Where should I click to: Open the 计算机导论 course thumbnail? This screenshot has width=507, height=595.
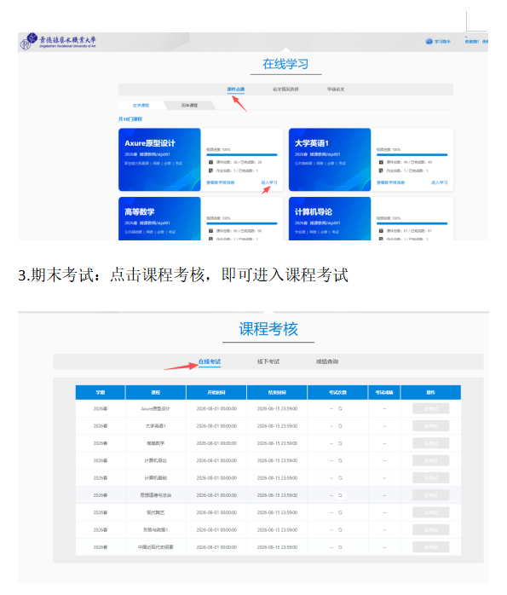[x=330, y=218]
